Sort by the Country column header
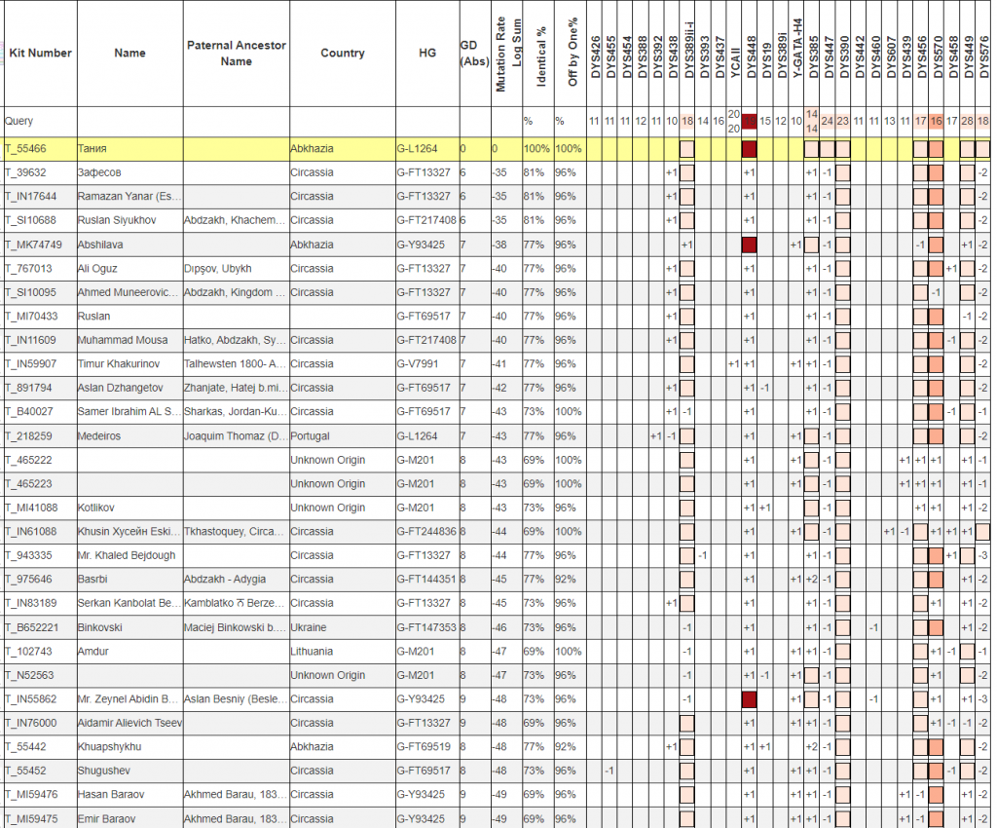This screenshot has height=828, width=997. pos(342,54)
